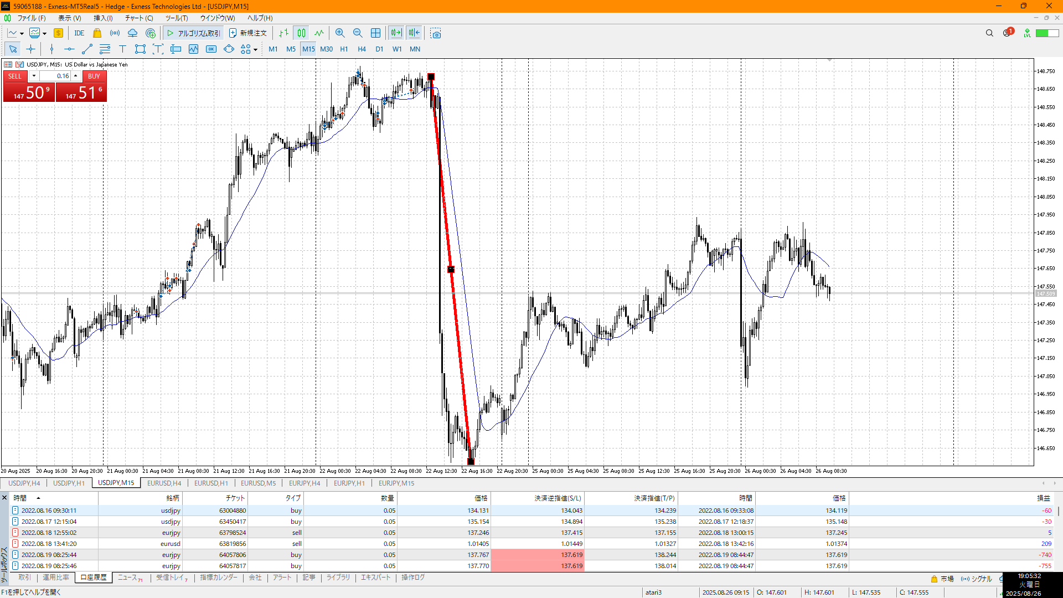
Task: Switch to H1 timeframe
Action: coord(344,49)
